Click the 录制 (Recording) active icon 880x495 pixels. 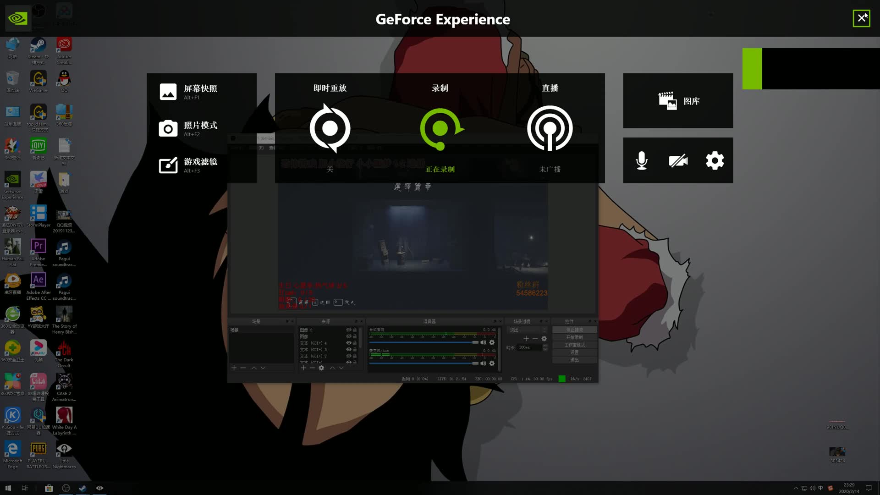tap(440, 128)
